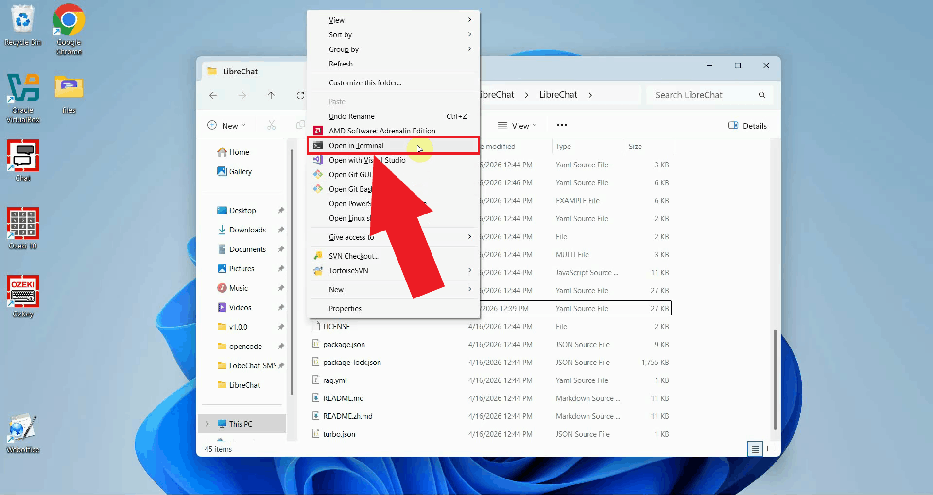
Task: Switch to large icons view in status bar
Action: pyautogui.click(x=771, y=449)
